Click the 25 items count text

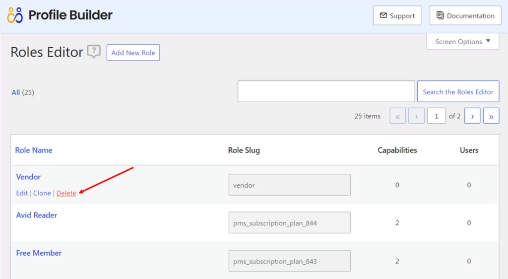coord(368,116)
